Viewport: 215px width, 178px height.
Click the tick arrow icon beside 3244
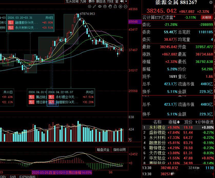point(198,168)
